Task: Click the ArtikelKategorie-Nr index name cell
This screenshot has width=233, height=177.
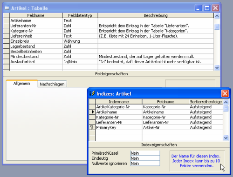Action: [x=119, y=107]
